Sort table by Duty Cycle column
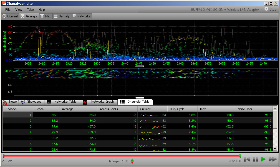280x167 pixels. coord(182,109)
